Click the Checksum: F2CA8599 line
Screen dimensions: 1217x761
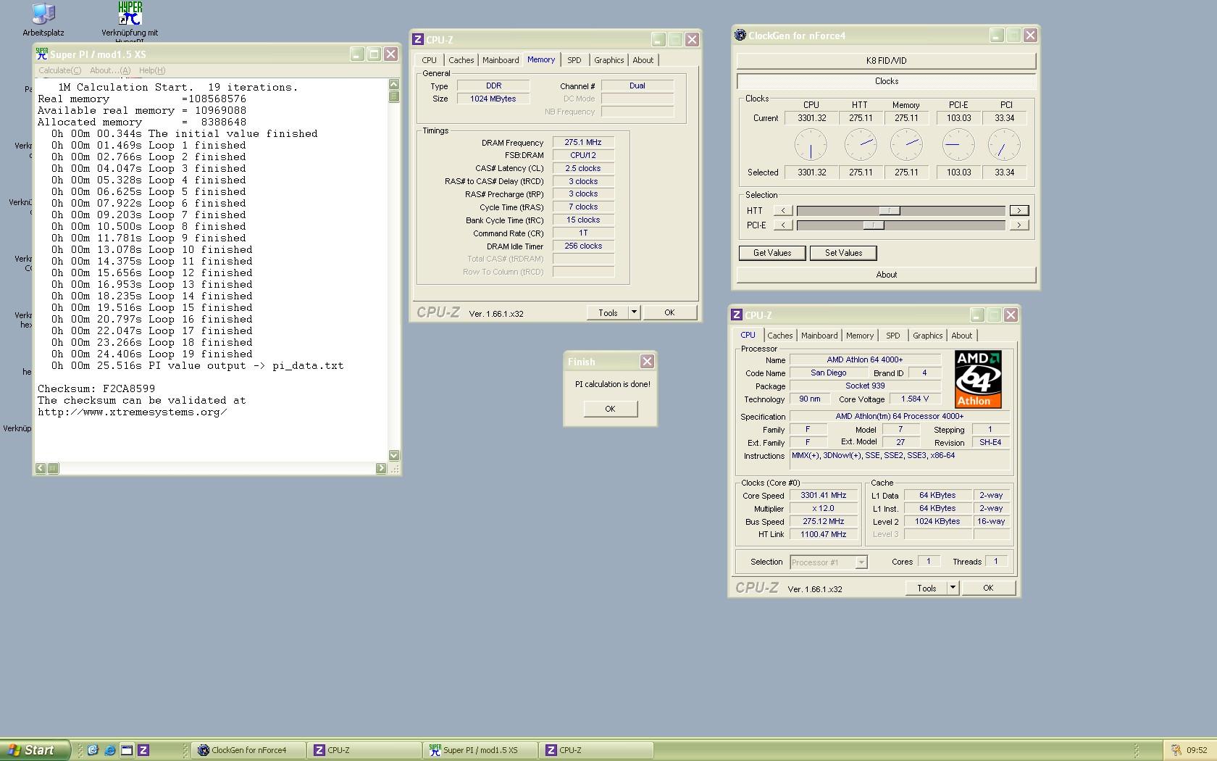pyautogui.click(x=96, y=388)
